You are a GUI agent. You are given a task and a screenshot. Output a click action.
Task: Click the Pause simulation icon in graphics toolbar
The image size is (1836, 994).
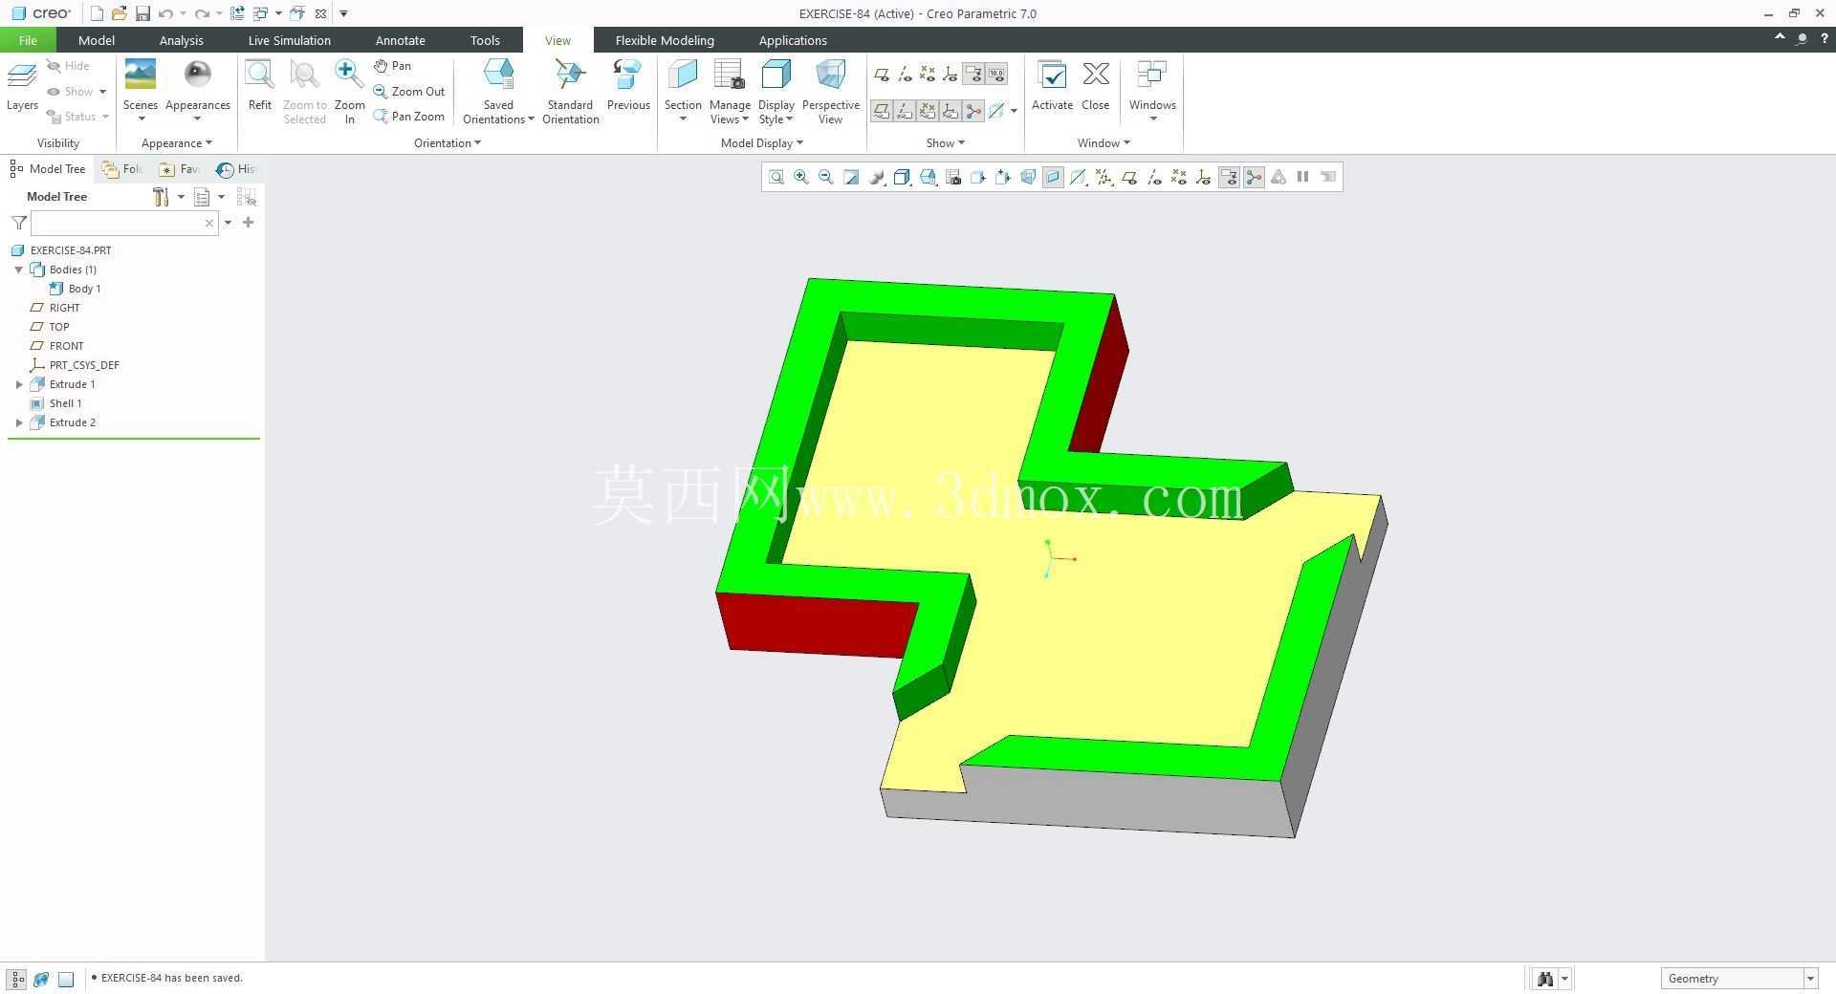tap(1302, 177)
